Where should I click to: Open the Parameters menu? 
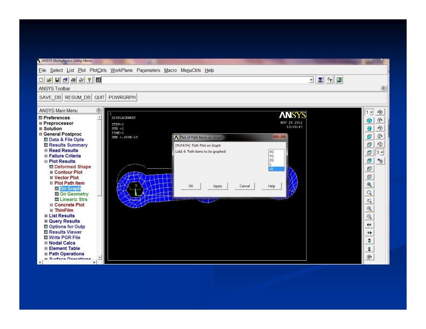pos(148,70)
